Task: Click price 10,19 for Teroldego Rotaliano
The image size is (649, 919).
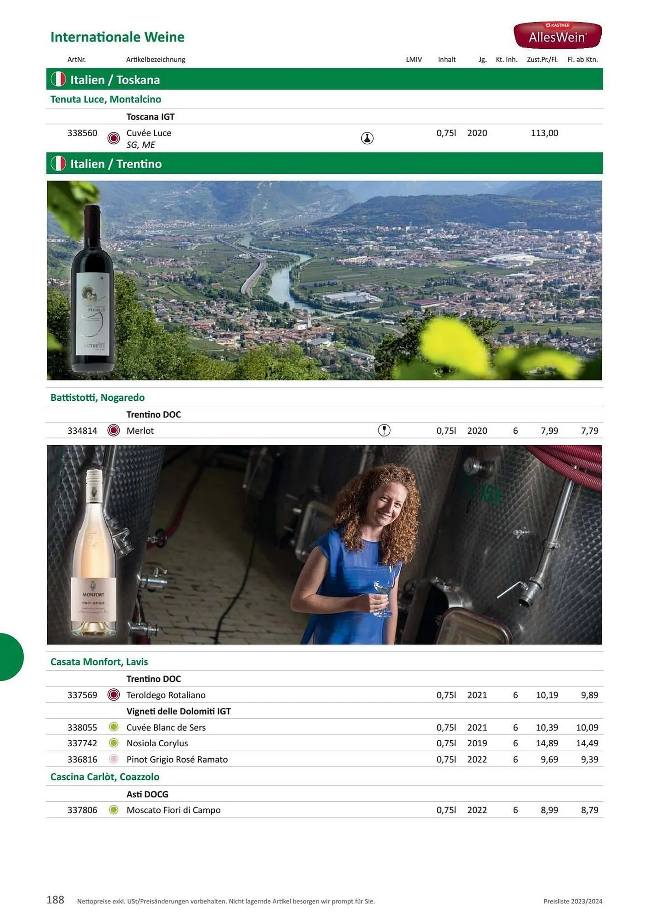Action: pyautogui.click(x=547, y=695)
